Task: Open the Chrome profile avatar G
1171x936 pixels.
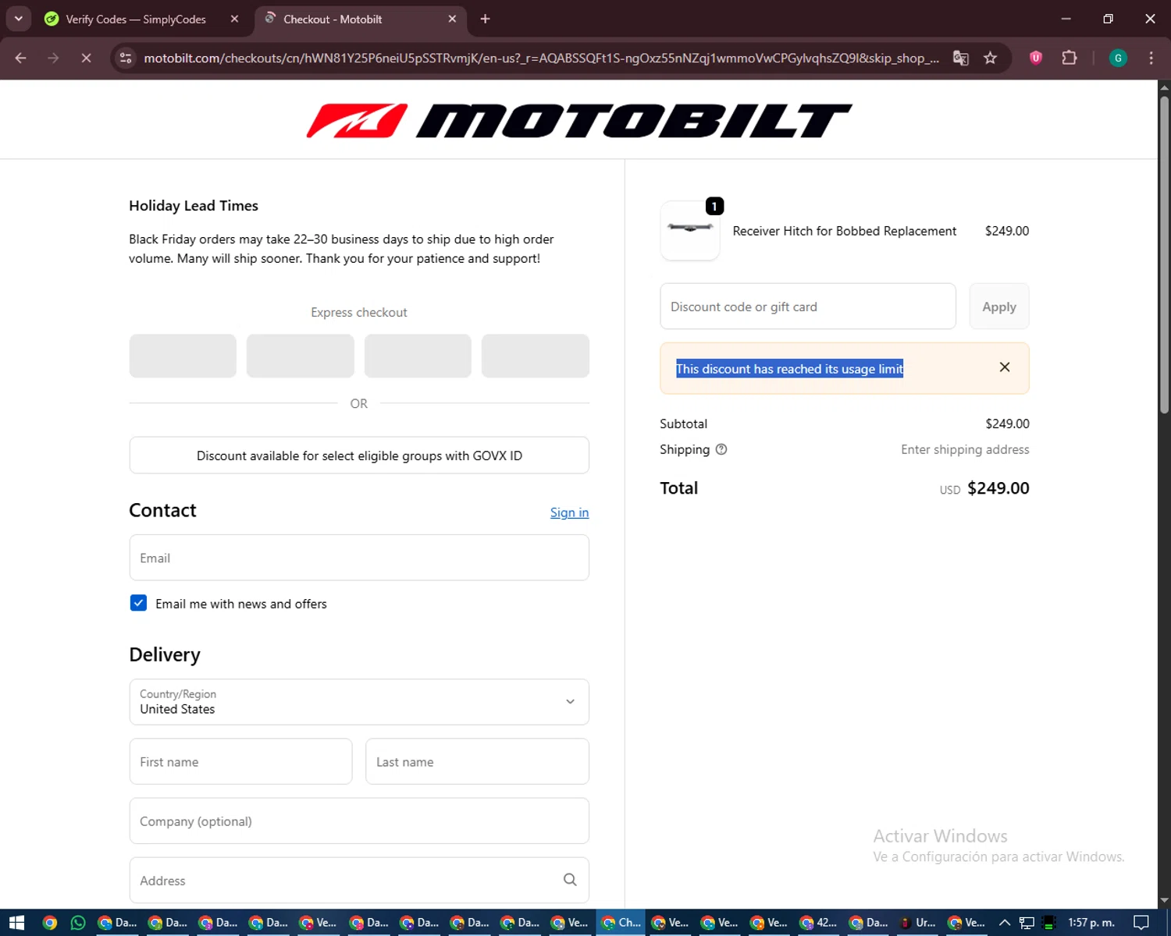Action: point(1118,58)
